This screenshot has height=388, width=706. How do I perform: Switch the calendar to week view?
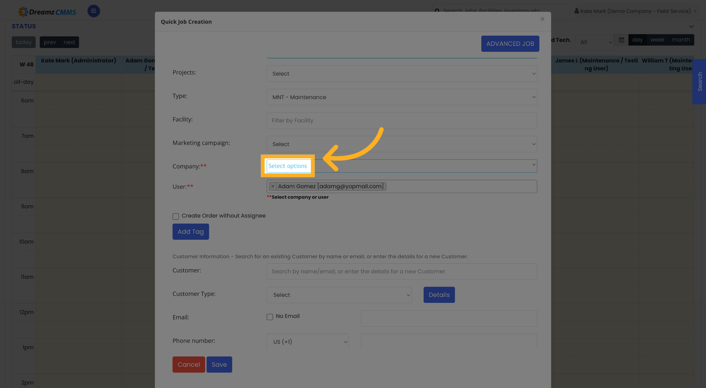[x=657, y=40]
